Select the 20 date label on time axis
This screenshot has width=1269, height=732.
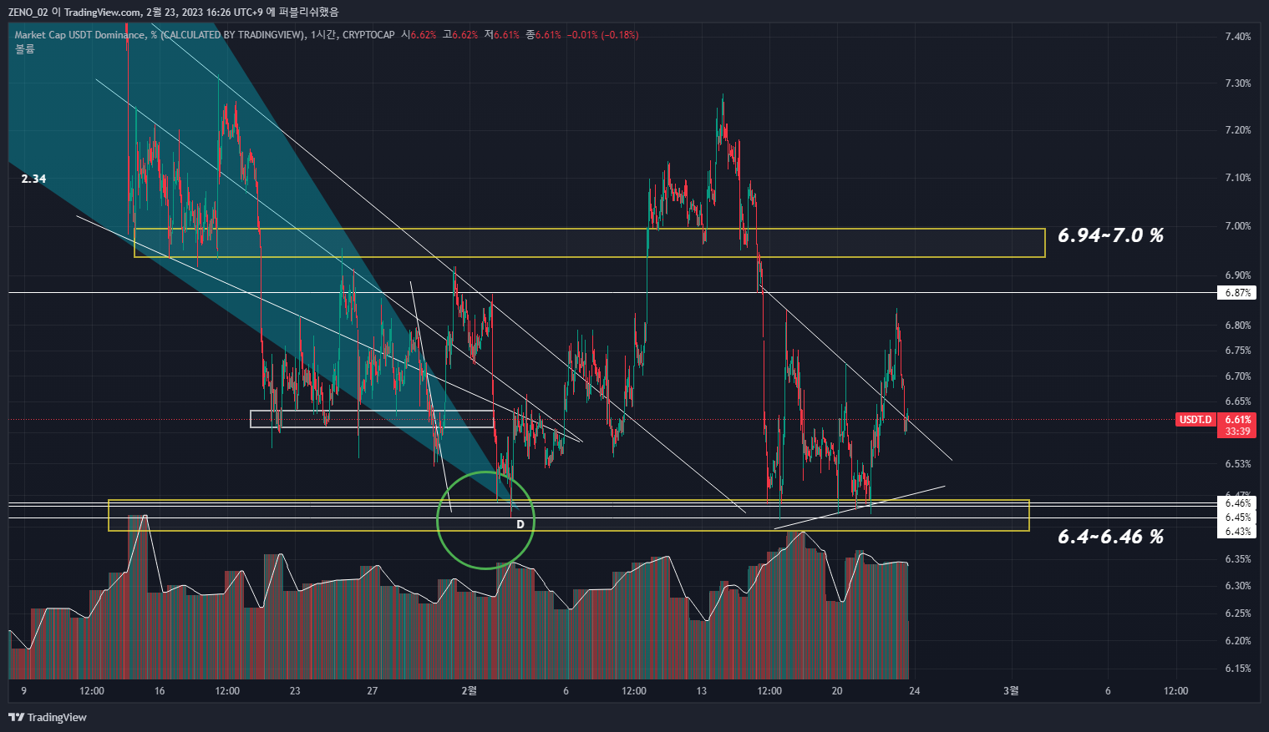(x=837, y=691)
